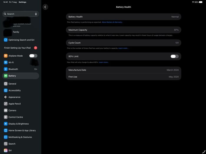Toggle Airplane Mode switch
This screenshot has width=206, height=154.
33,56
